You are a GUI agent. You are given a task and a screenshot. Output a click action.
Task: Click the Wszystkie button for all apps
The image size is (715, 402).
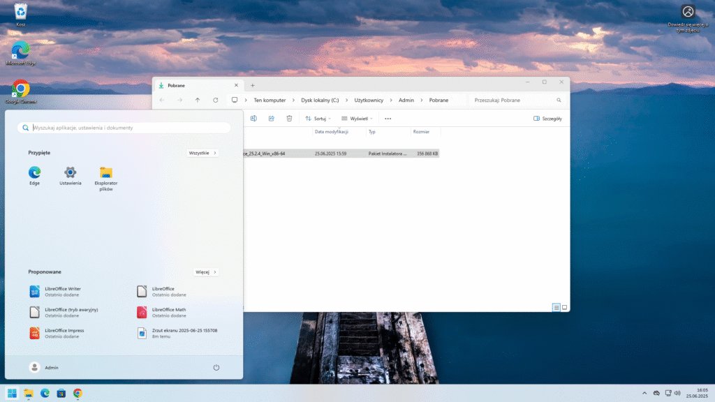coord(202,153)
